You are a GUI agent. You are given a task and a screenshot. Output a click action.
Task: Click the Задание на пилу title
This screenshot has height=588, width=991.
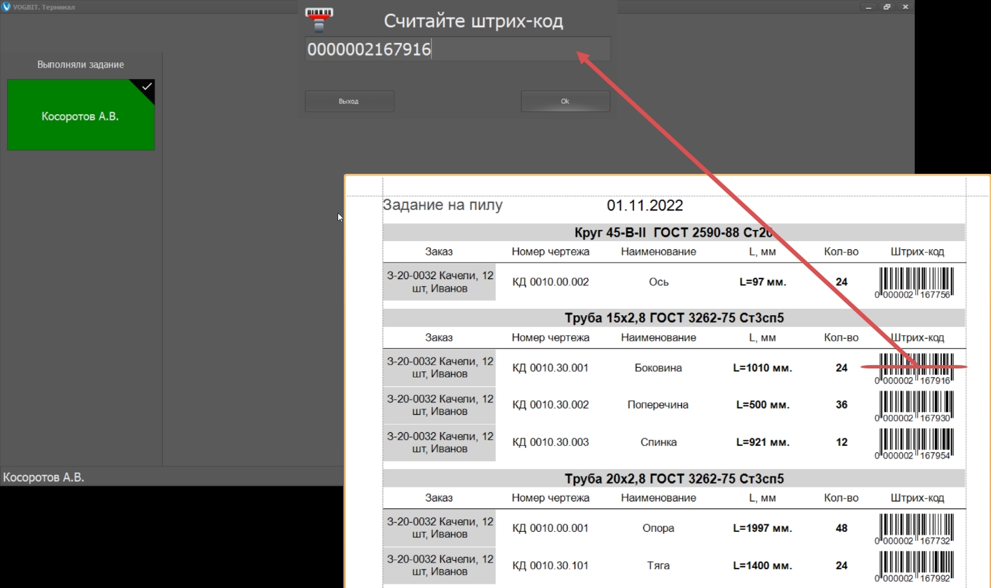443,205
